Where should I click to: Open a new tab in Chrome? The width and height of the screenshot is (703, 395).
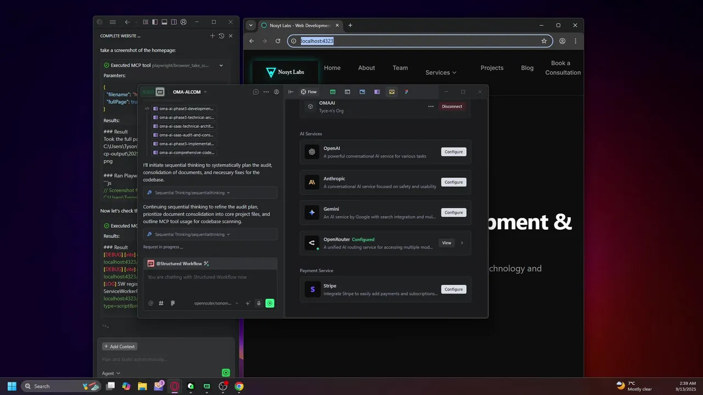(350, 25)
